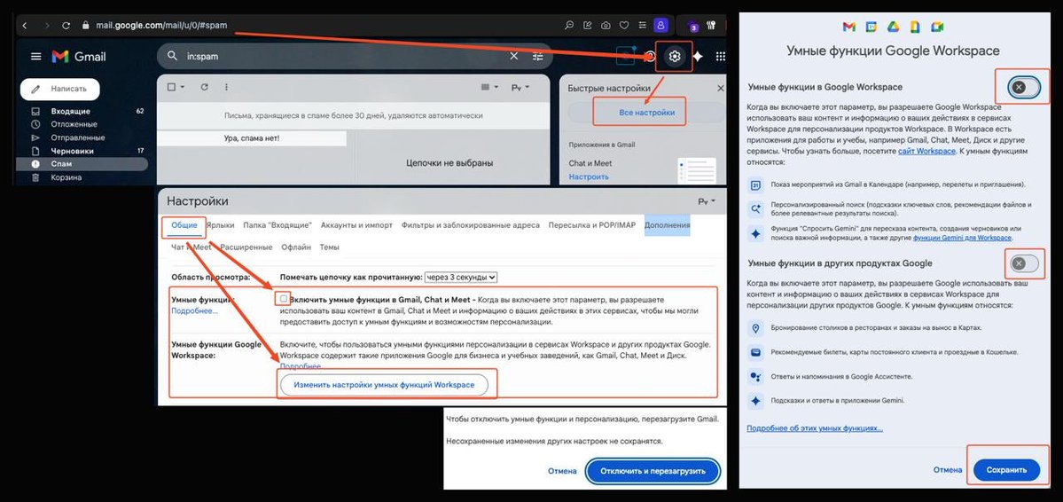The width and height of the screenshot is (1063, 502).
Task: Click the Google Meet logo atop the Workspace dialog
Action: click(x=936, y=27)
